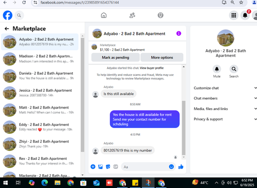Open the Zhiyi conversation in the list

pos(40,144)
